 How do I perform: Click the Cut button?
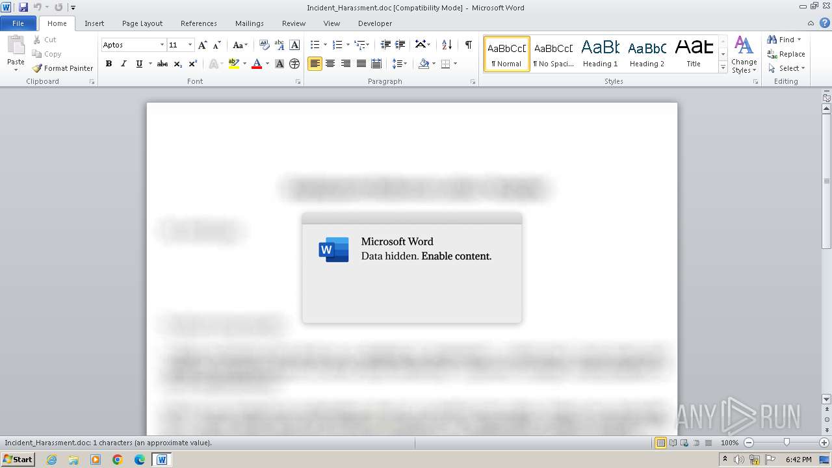tap(45, 40)
